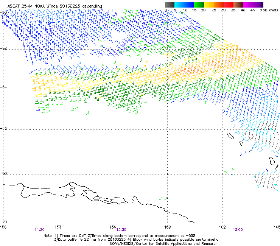The height and width of the screenshot is (246, 280).
Task: Select the red 30-35 knots legend swatch
Action: 229,5
